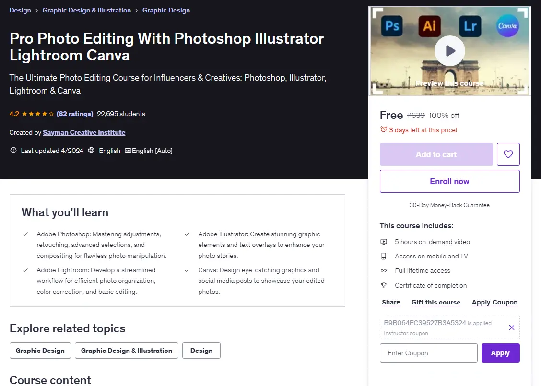The image size is (541, 386).
Task: Click coupon code B9B064EC39527B3A5324 text
Action: 425,323
